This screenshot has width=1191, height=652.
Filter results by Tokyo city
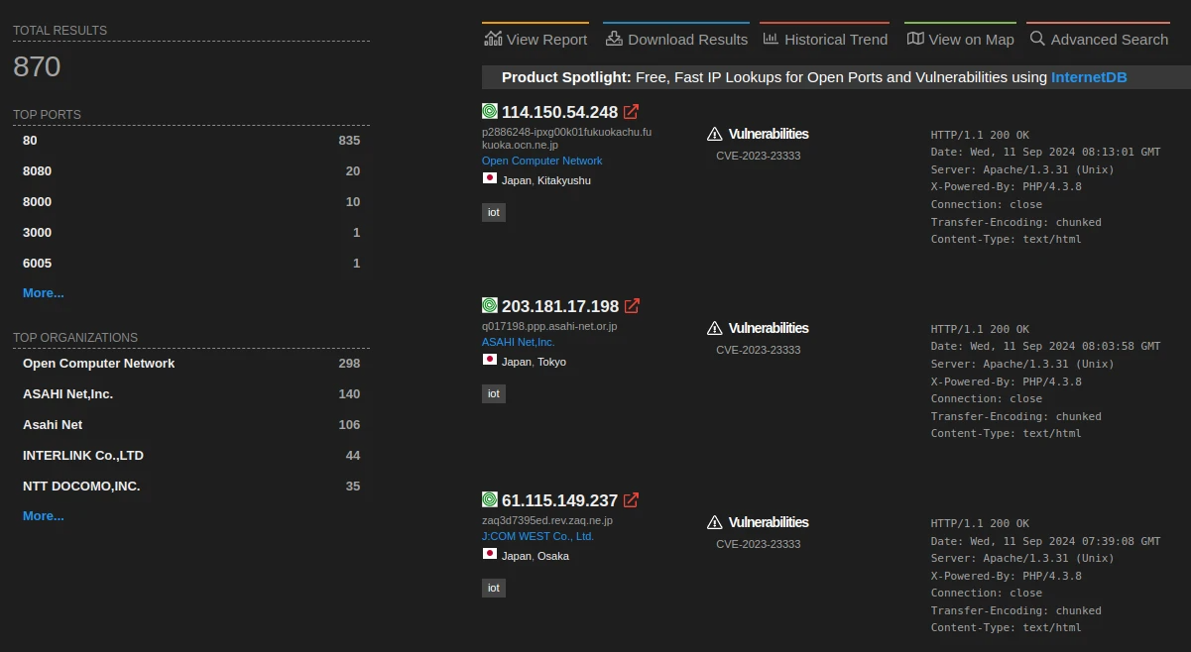click(551, 362)
